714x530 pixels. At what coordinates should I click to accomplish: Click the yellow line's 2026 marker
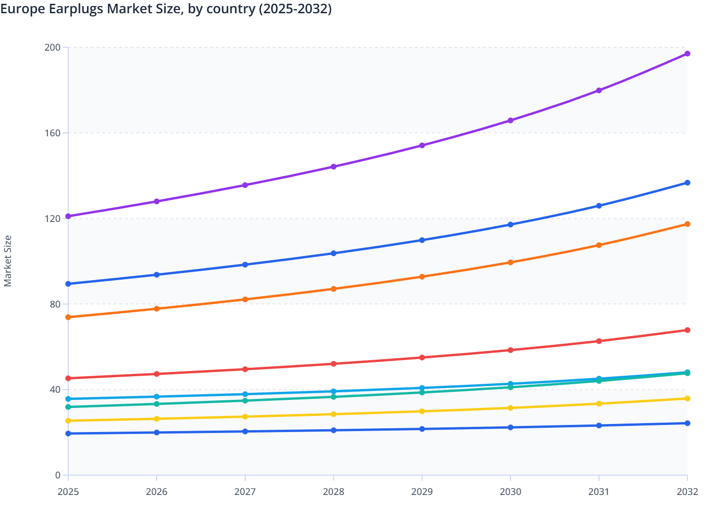tap(156, 418)
